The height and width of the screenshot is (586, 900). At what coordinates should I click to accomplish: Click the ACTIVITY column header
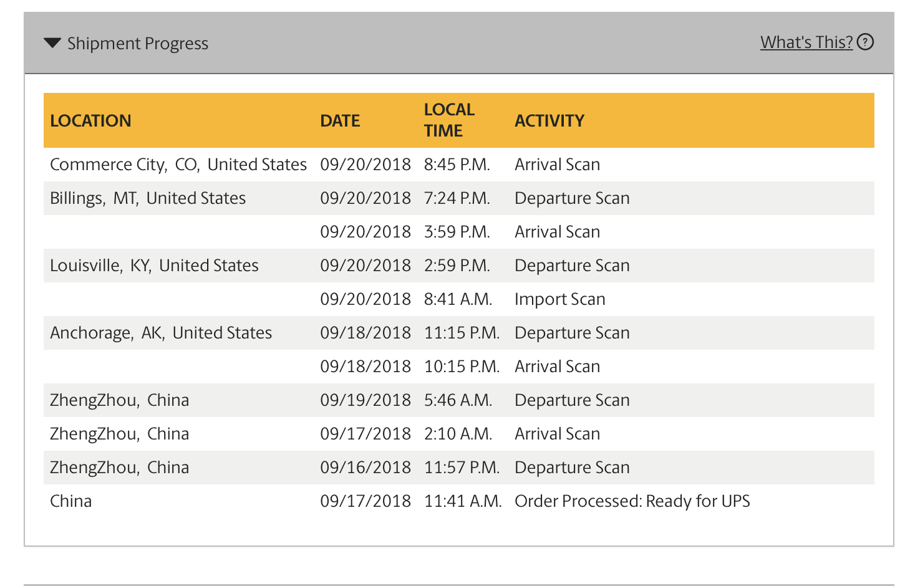[x=549, y=121]
